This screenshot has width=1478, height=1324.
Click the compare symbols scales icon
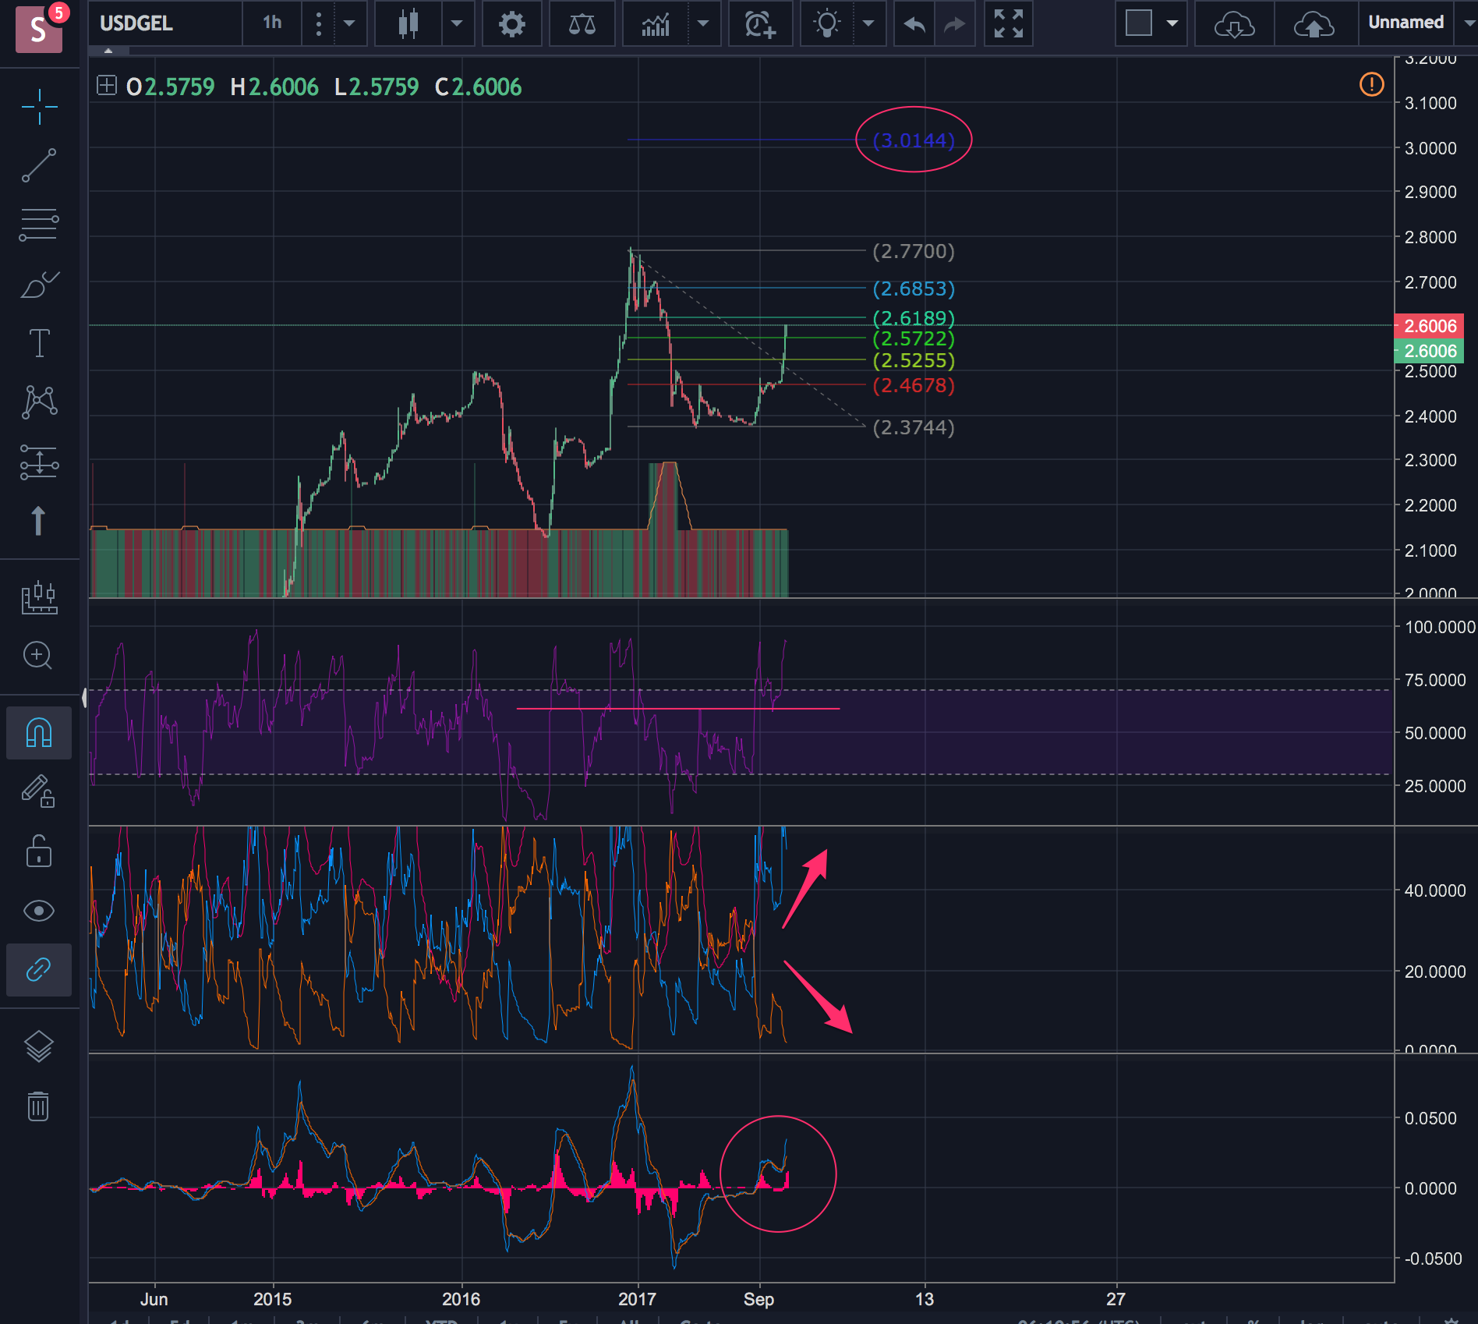[x=582, y=24]
